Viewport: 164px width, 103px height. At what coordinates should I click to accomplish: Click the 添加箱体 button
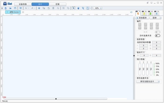tap(142, 18)
